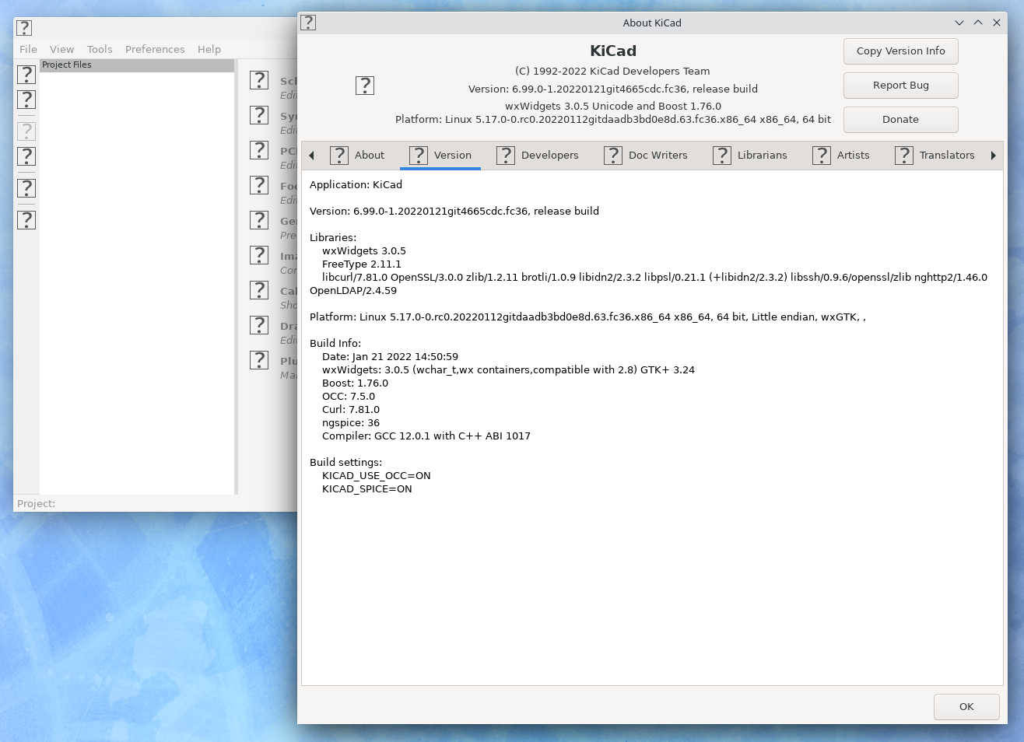Viewport: 1024px width, 742px height.
Task: Click the 'wxWidgets 3.0.5' library line
Action: point(364,251)
